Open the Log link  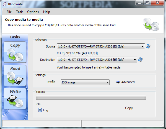click(46, 110)
